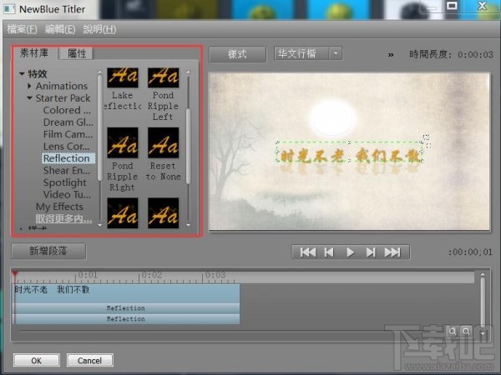
Task: Select the 时光不老 我们不散 text clip
Action: click(x=126, y=293)
